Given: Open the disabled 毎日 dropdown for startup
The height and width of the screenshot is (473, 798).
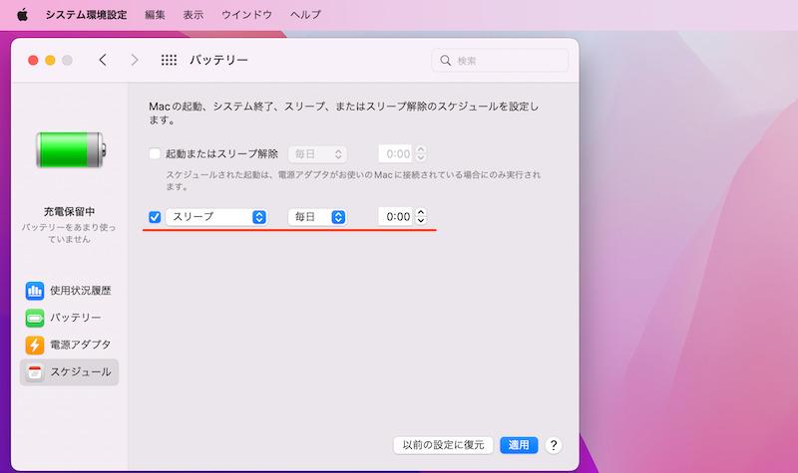Looking at the screenshot, I should tap(317, 154).
